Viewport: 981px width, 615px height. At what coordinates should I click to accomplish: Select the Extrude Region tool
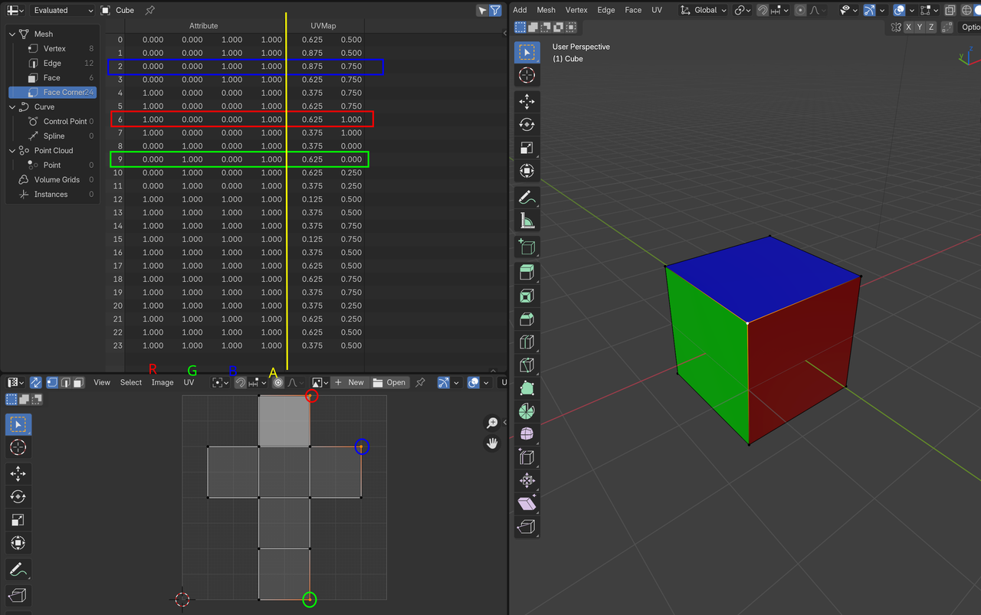(527, 273)
